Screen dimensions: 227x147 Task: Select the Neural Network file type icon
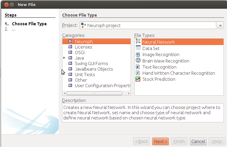pos(138,42)
